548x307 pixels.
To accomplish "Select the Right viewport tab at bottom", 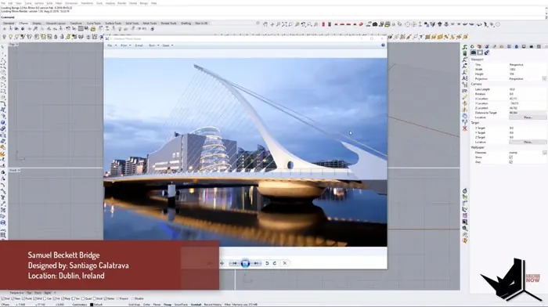I will point(47,293).
